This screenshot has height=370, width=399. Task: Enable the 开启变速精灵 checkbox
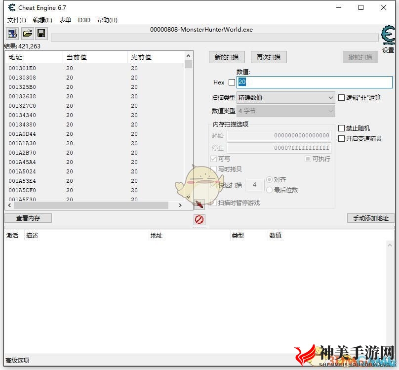pyautogui.click(x=342, y=138)
